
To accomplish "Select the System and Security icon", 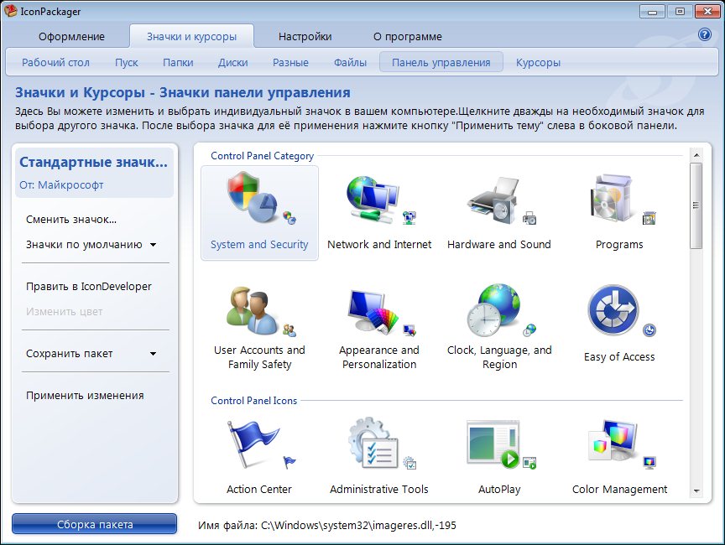I will [258, 203].
